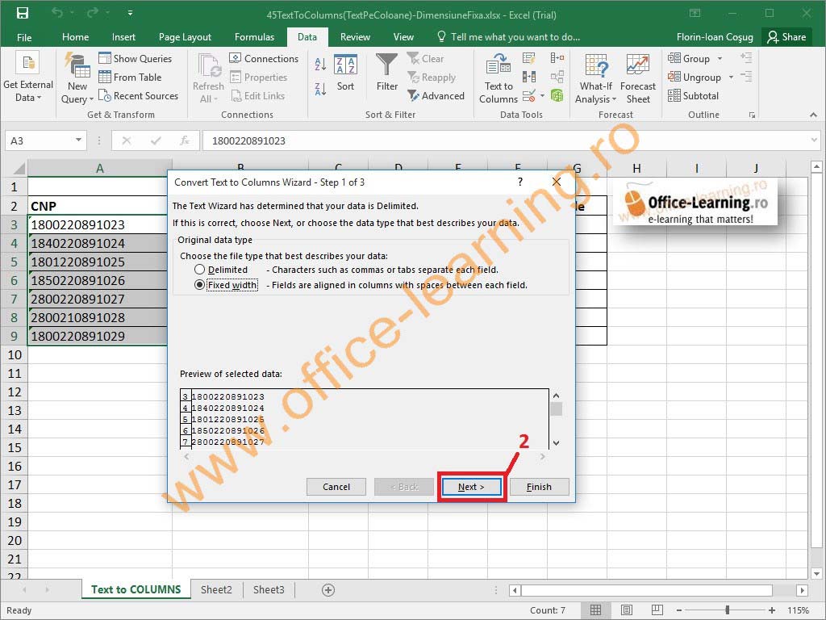The width and height of the screenshot is (826, 620).
Task: Click the Flash Fill icon
Action: click(x=529, y=58)
